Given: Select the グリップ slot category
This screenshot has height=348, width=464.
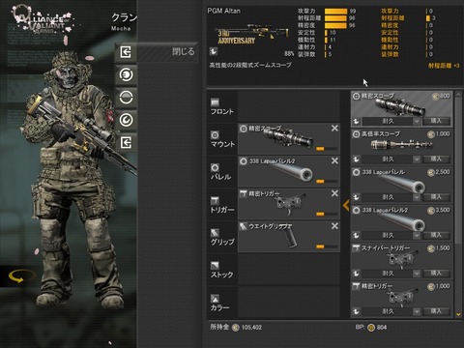Looking at the screenshot, I should (222, 237).
